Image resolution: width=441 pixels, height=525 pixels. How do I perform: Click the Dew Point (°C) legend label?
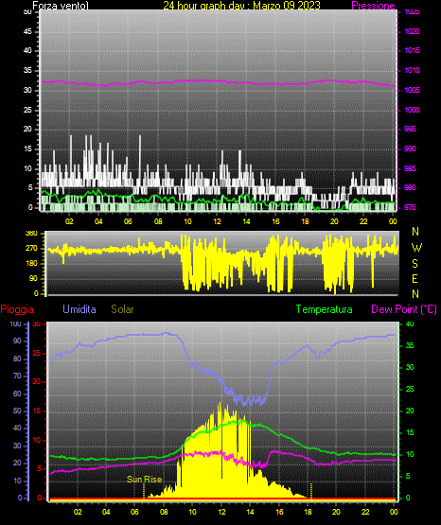pos(404,309)
